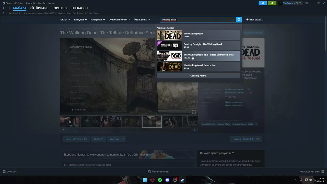Open the Steam menu

(7, 3)
